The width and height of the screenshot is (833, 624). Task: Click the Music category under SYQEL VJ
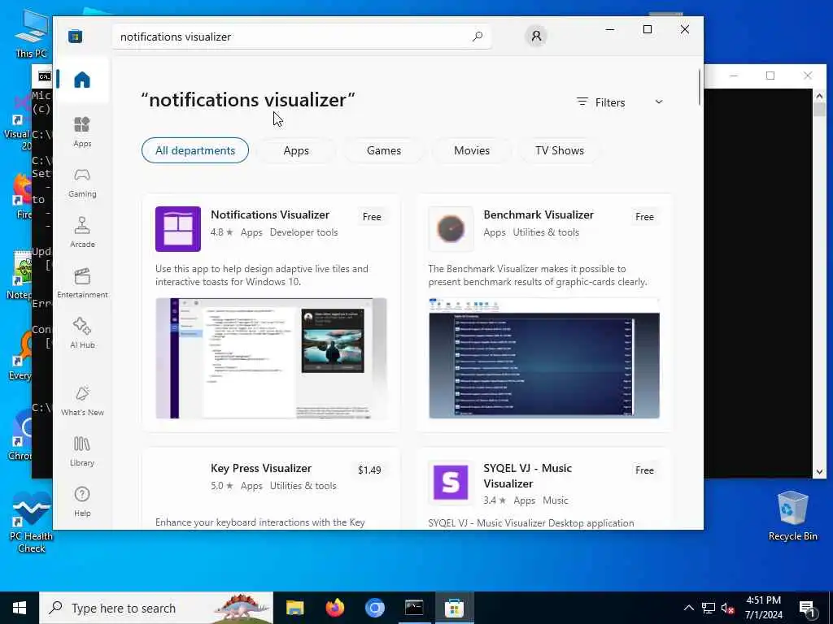click(x=555, y=500)
